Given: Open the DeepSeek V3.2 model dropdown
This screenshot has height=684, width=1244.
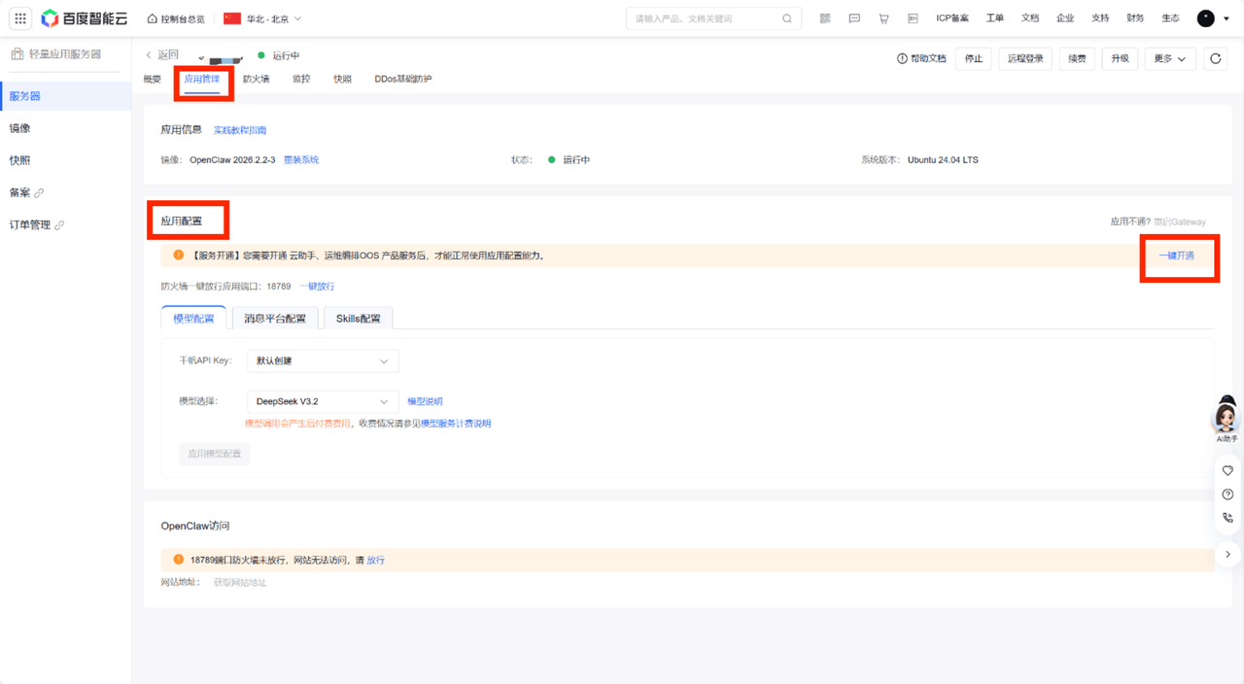Looking at the screenshot, I should coord(323,401).
